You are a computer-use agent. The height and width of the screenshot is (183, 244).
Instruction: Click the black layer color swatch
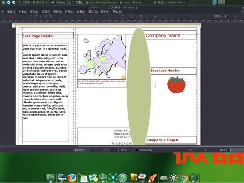pos(137,150)
